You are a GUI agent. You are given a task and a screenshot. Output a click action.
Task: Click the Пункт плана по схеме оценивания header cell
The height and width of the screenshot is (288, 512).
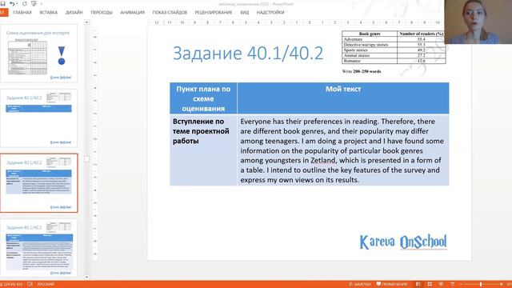[x=203, y=98]
